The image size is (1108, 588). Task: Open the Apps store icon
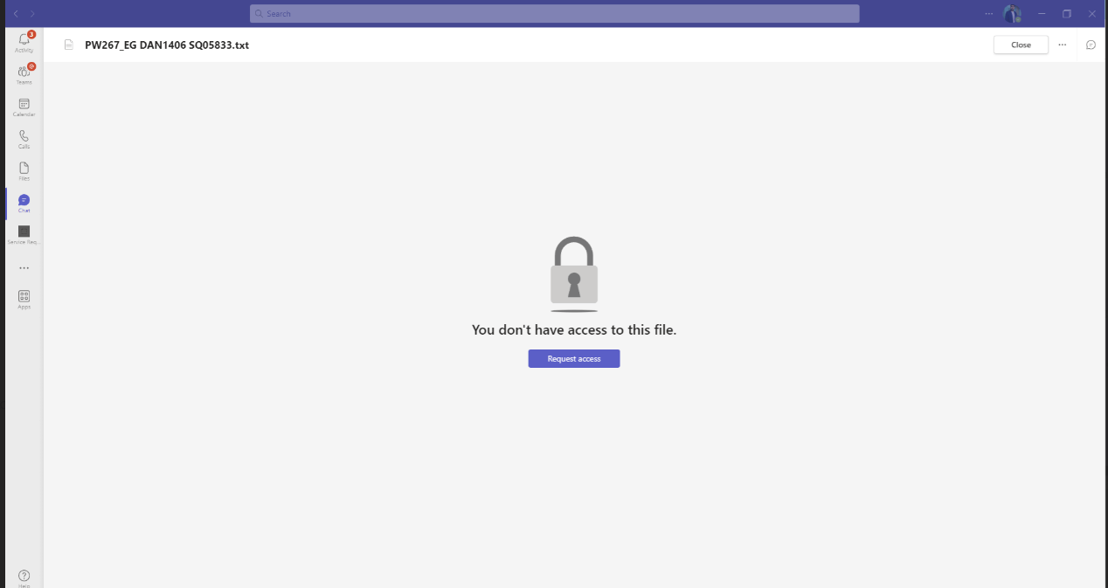[24, 299]
